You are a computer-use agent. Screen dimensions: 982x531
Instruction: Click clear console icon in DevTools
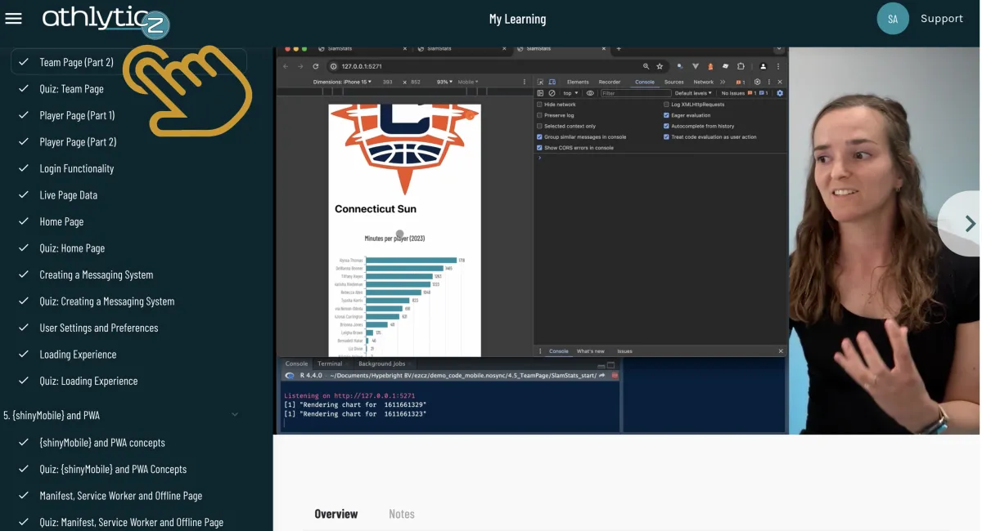click(x=552, y=93)
